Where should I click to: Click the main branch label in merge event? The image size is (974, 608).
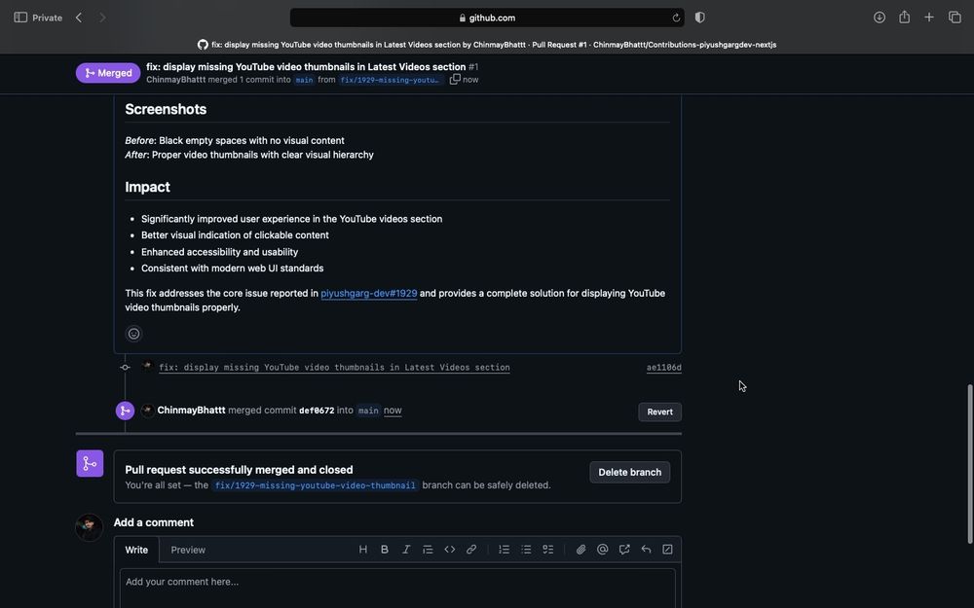[368, 411]
